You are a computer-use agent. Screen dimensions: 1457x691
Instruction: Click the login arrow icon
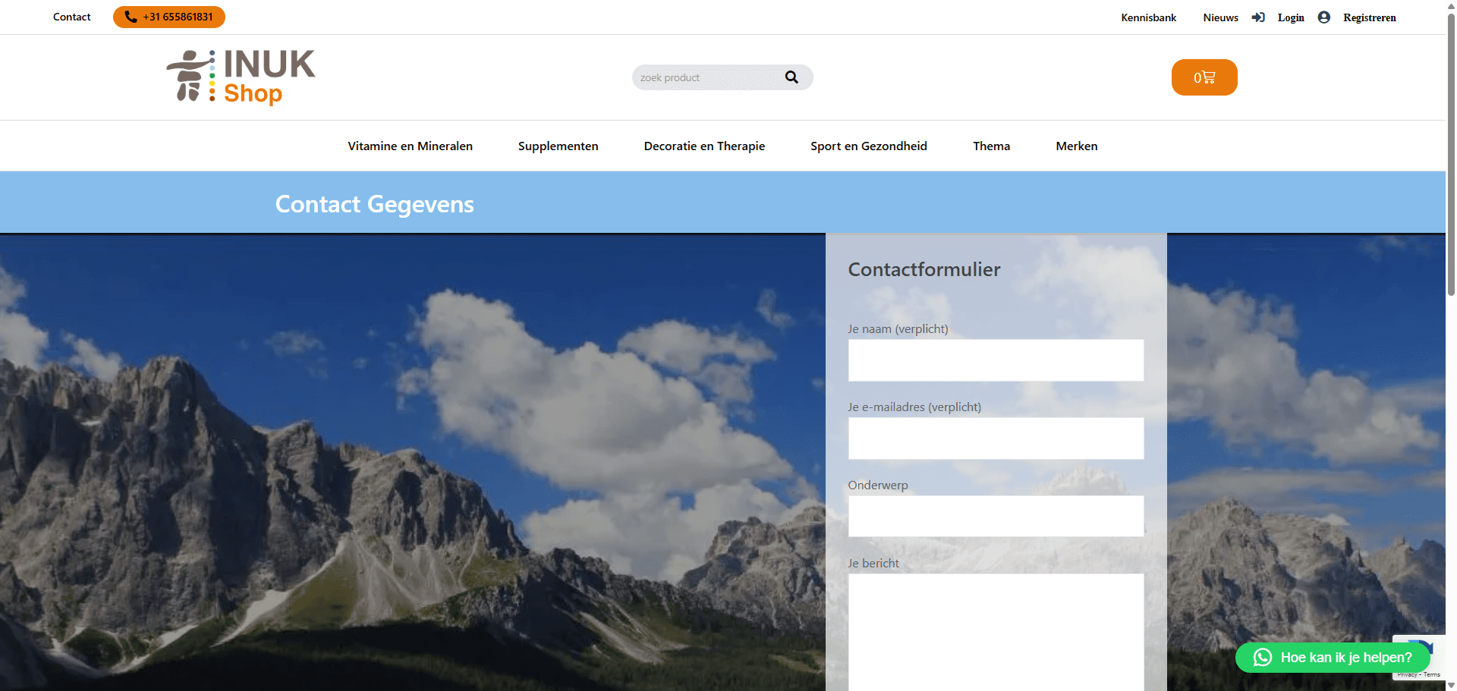click(x=1258, y=17)
